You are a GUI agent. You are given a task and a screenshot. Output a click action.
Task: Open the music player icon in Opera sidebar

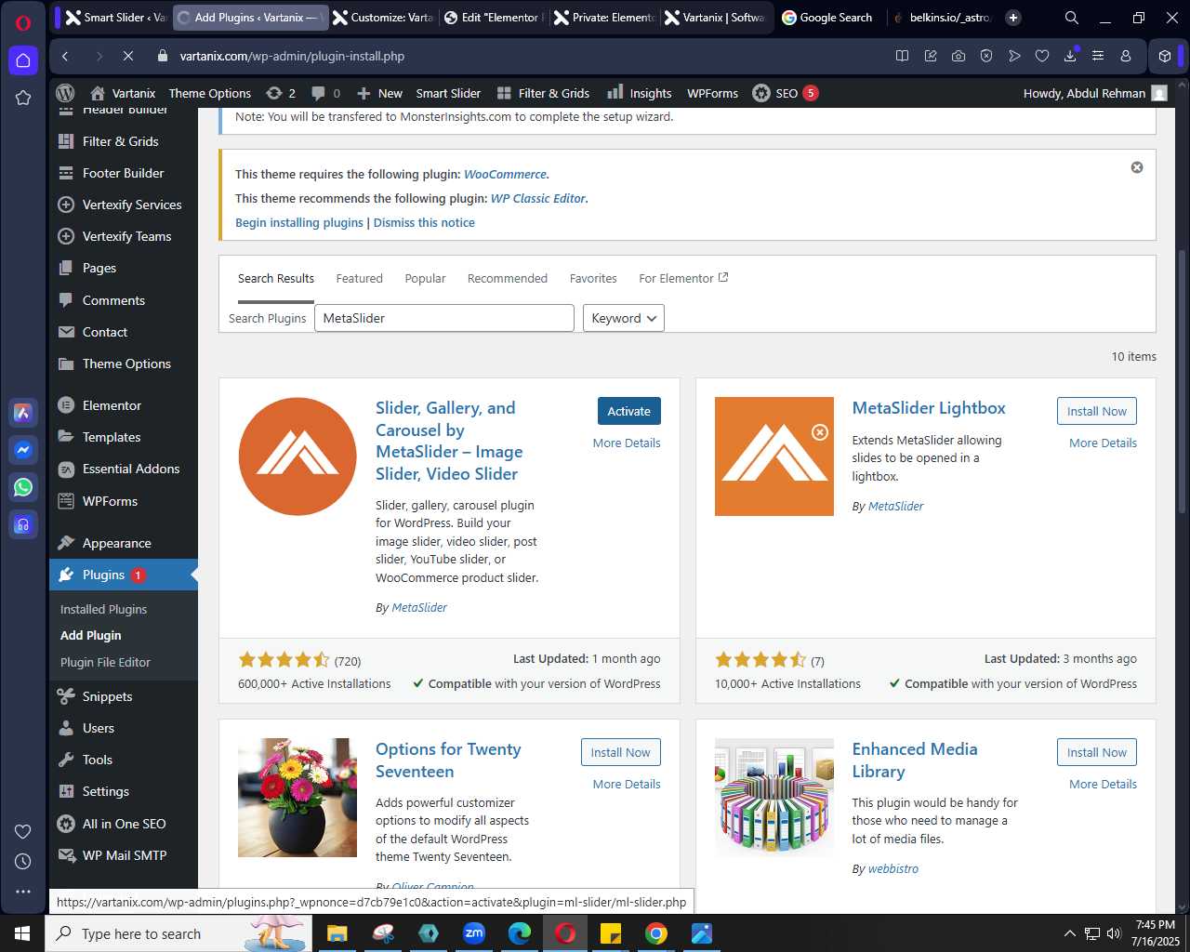tap(23, 524)
